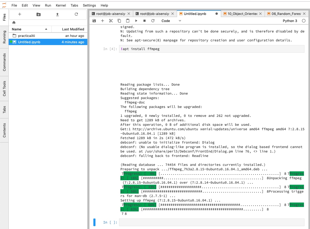
Task: Open the cell type Code dropdown
Action: click(171, 21)
